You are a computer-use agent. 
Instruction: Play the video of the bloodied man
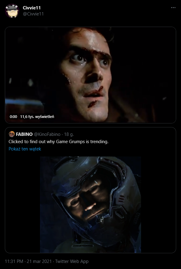[90, 75]
